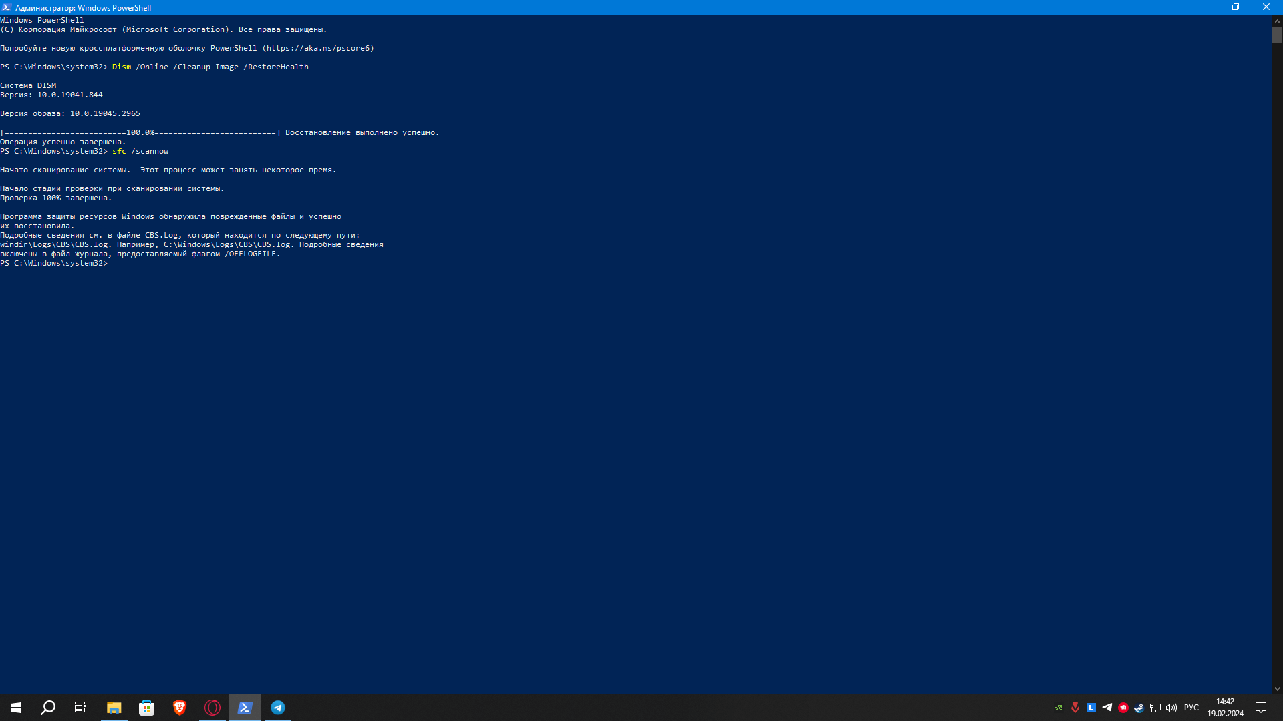1283x721 pixels.
Task: Open Brave browser from taskbar
Action: [x=180, y=708]
